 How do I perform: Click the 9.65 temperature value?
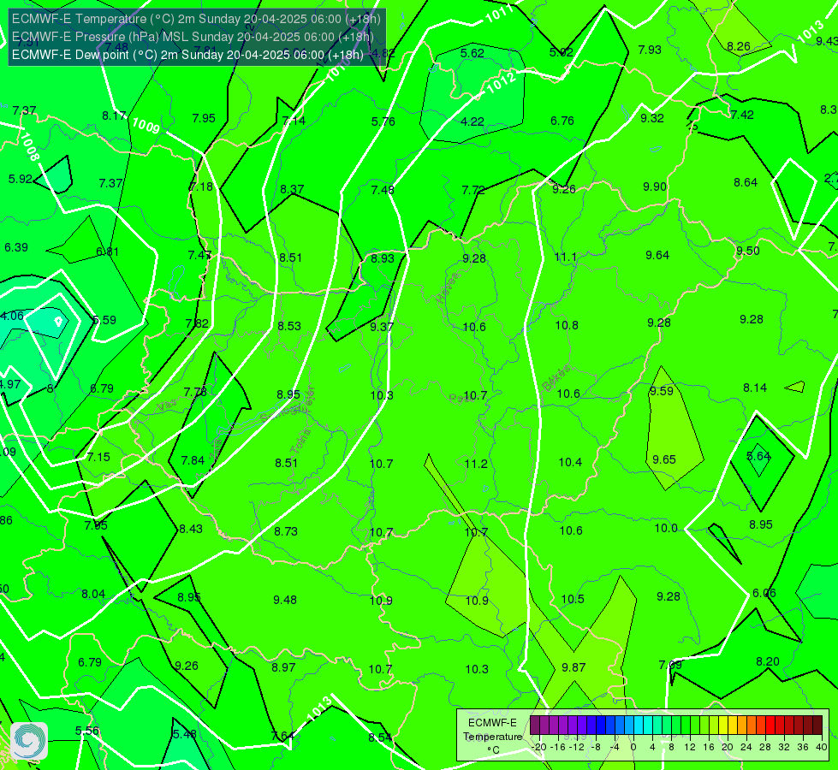663,459
